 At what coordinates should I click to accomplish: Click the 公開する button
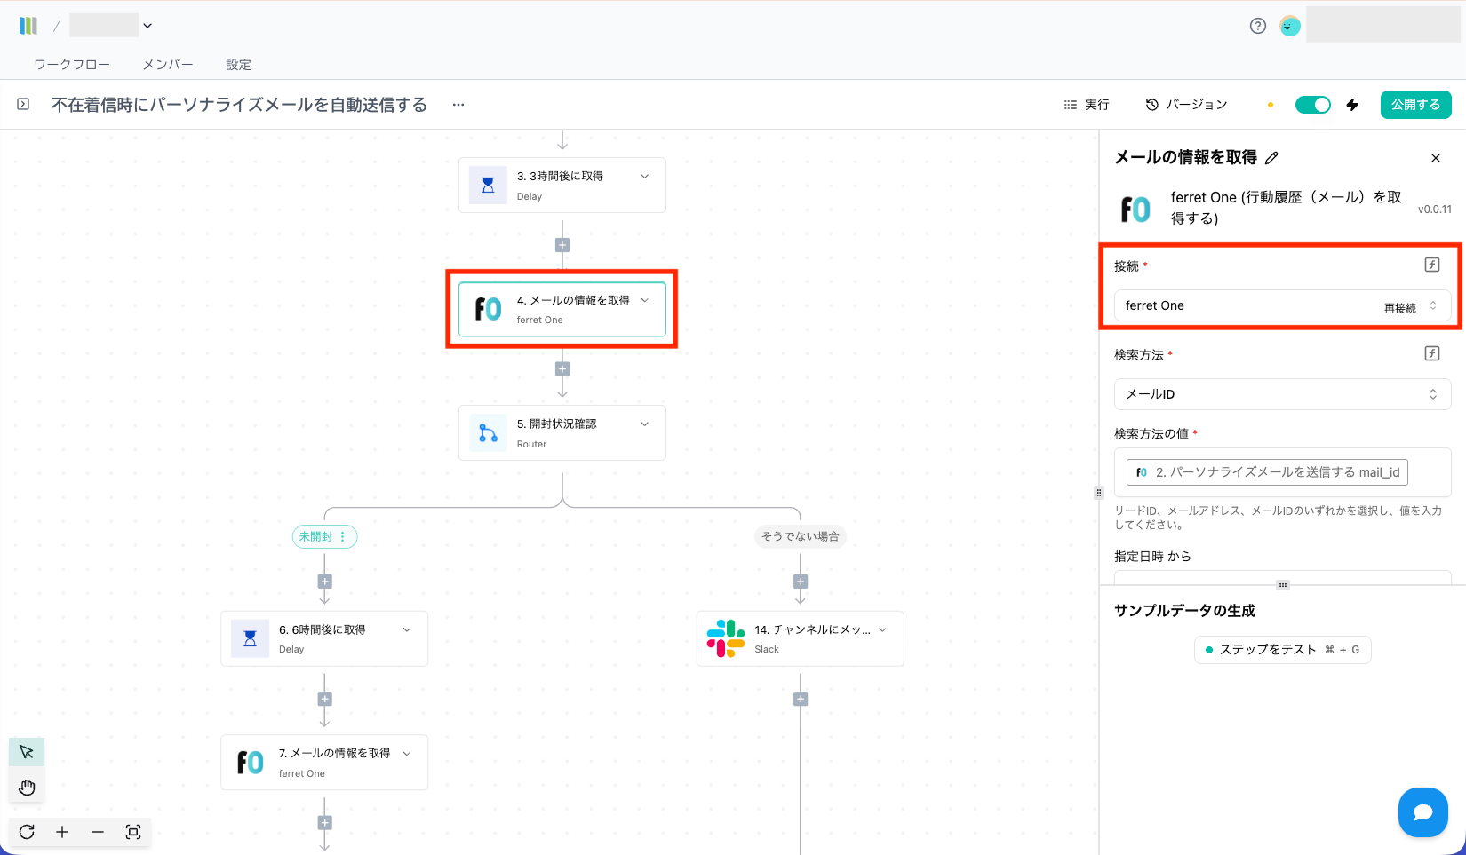click(x=1415, y=105)
